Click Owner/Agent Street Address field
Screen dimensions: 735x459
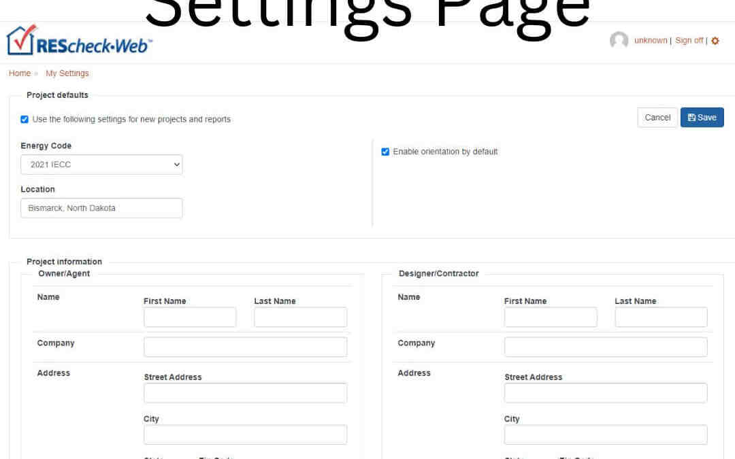click(x=245, y=393)
